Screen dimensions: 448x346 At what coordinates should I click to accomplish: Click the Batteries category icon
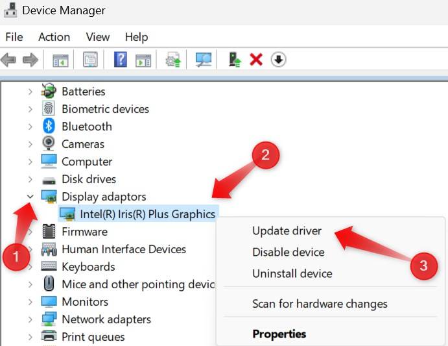49,91
